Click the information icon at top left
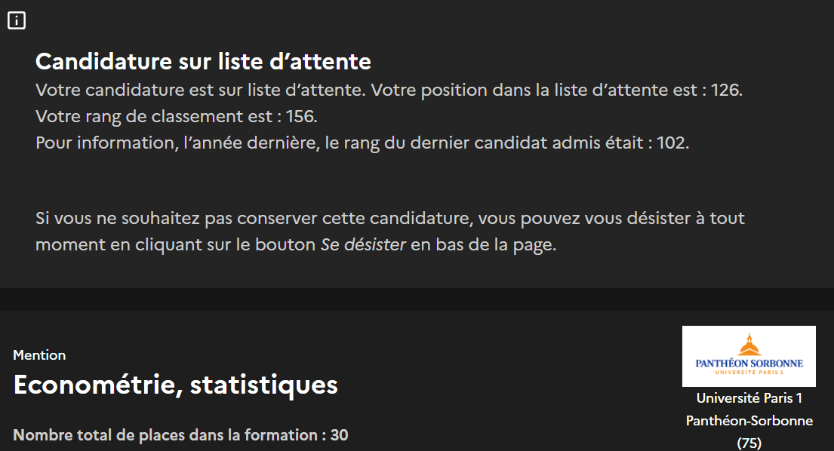Viewport: 834px width, 451px height. pos(17,21)
